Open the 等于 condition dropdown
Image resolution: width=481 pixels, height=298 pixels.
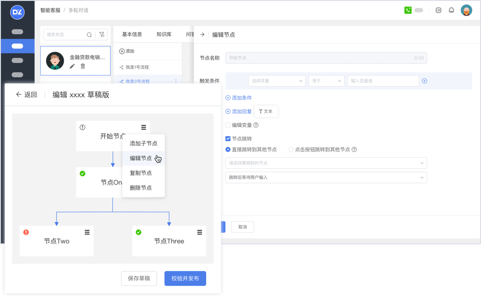coord(327,81)
